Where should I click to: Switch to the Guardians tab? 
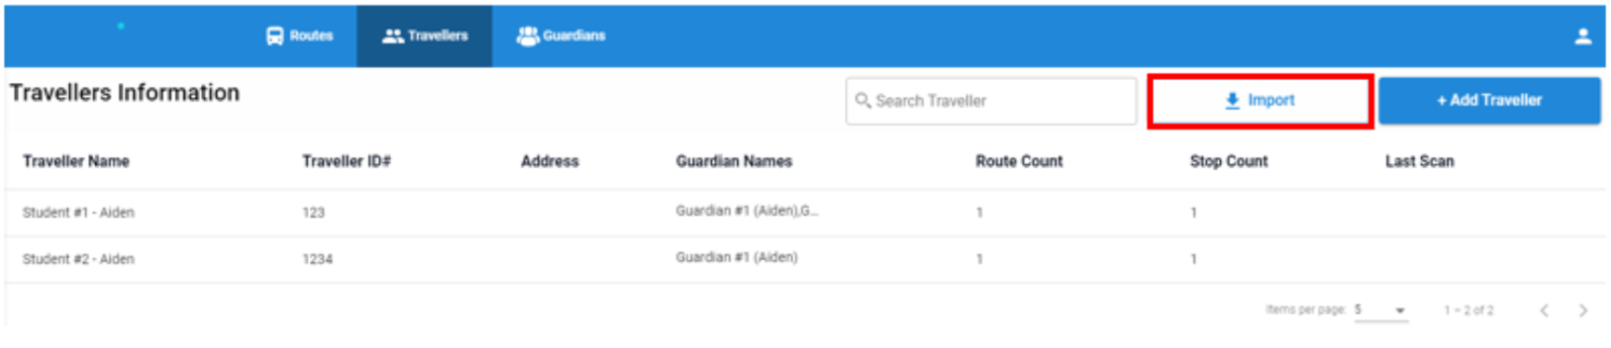[561, 36]
